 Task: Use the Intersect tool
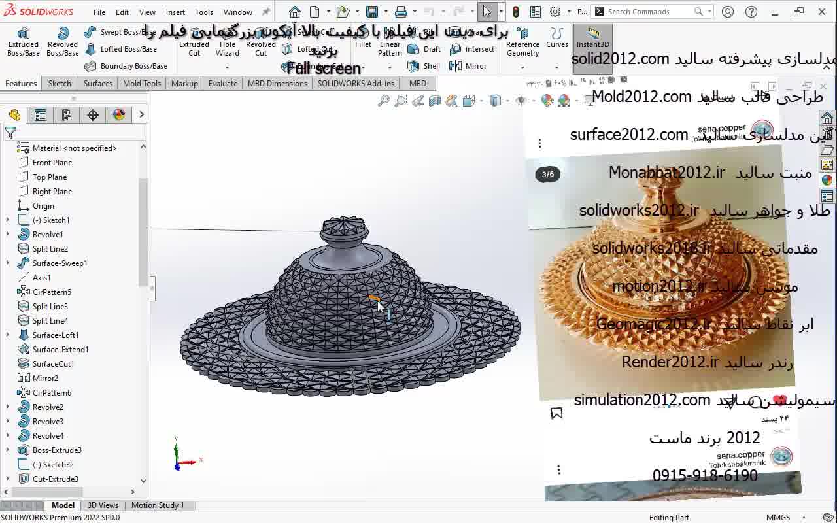(472, 49)
